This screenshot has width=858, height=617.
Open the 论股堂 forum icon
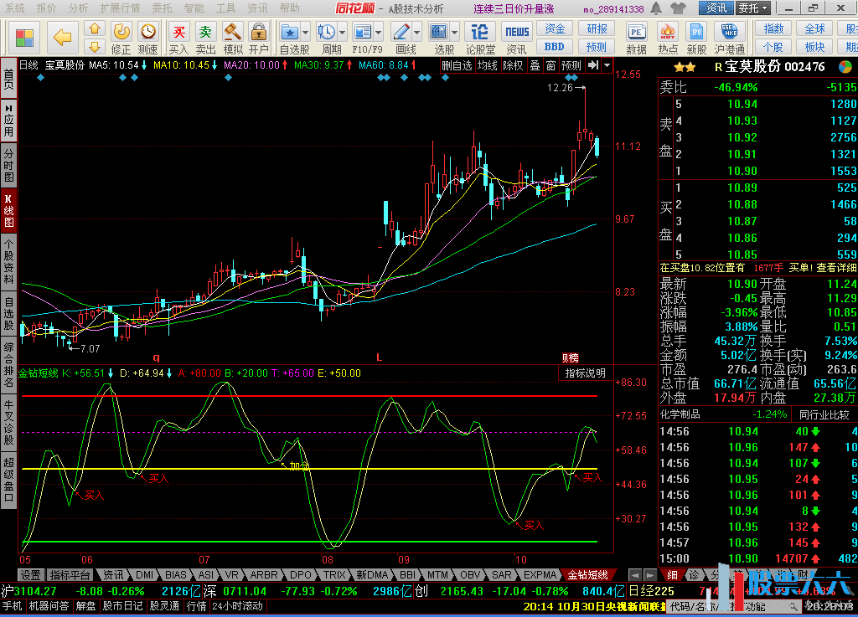point(480,37)
